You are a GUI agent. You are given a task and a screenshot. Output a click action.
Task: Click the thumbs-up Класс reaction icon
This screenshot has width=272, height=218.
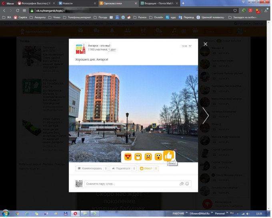point(168,155)
